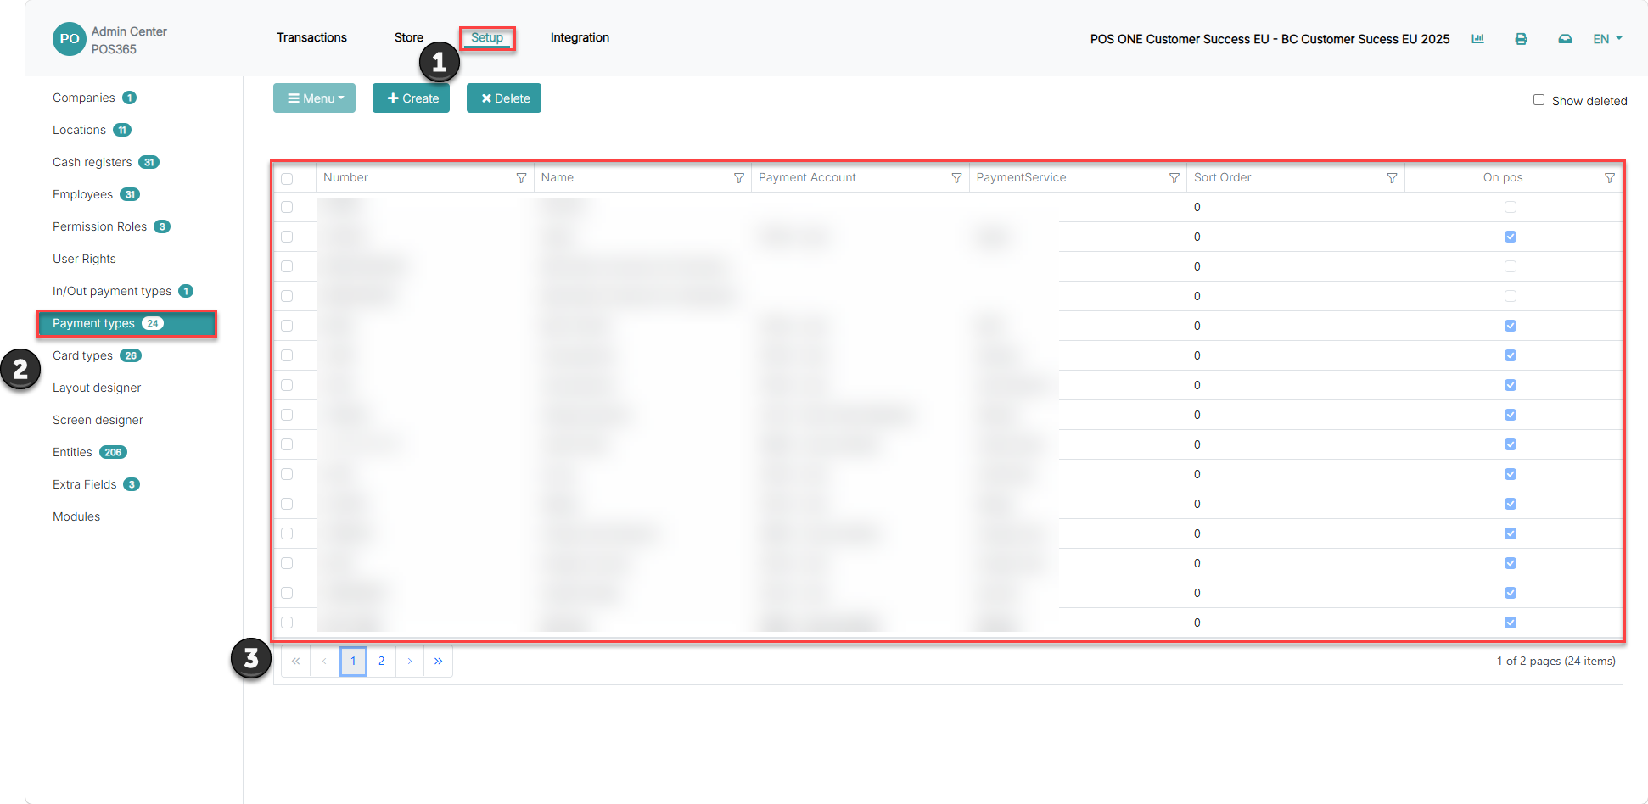Filter the Payment Account column

click(956, 178)
